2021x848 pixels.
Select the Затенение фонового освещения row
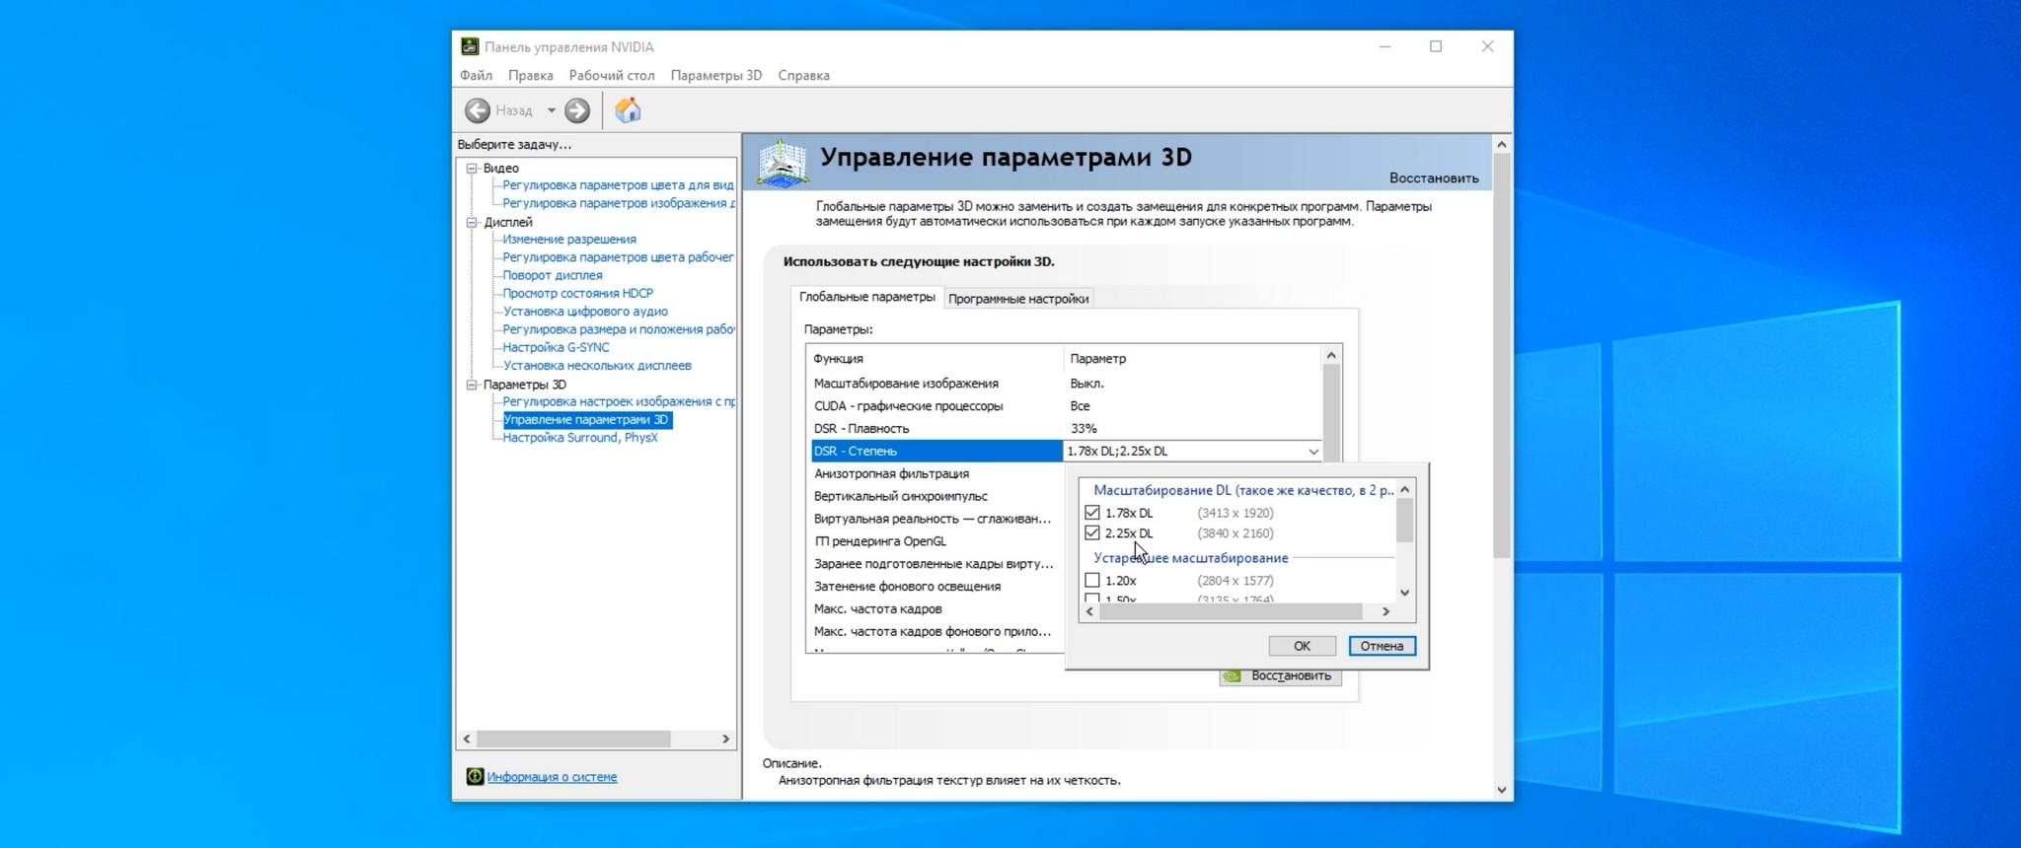tap(936, 587)
